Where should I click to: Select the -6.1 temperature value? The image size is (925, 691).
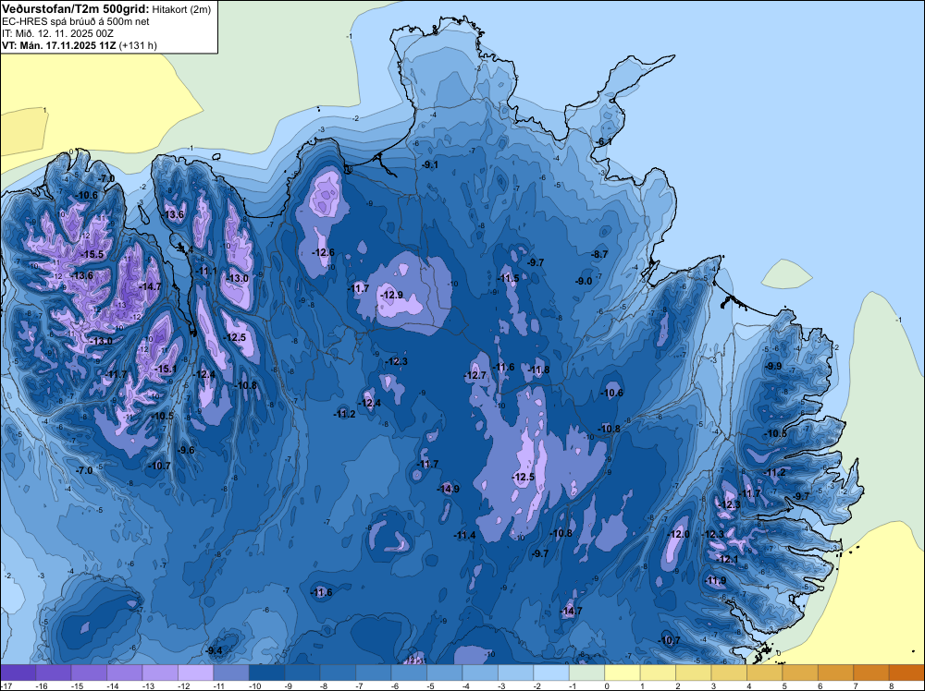point(603,142)
